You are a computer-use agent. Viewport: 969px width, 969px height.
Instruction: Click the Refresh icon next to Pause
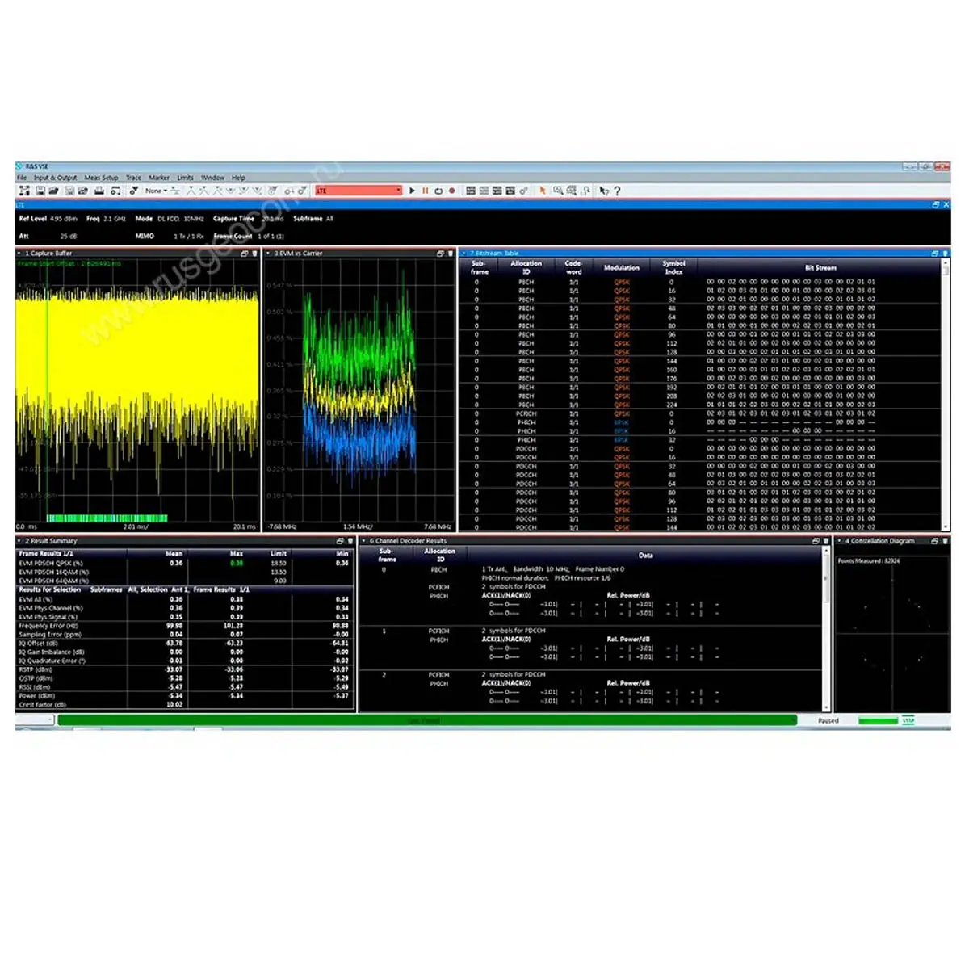pos(438,191)
